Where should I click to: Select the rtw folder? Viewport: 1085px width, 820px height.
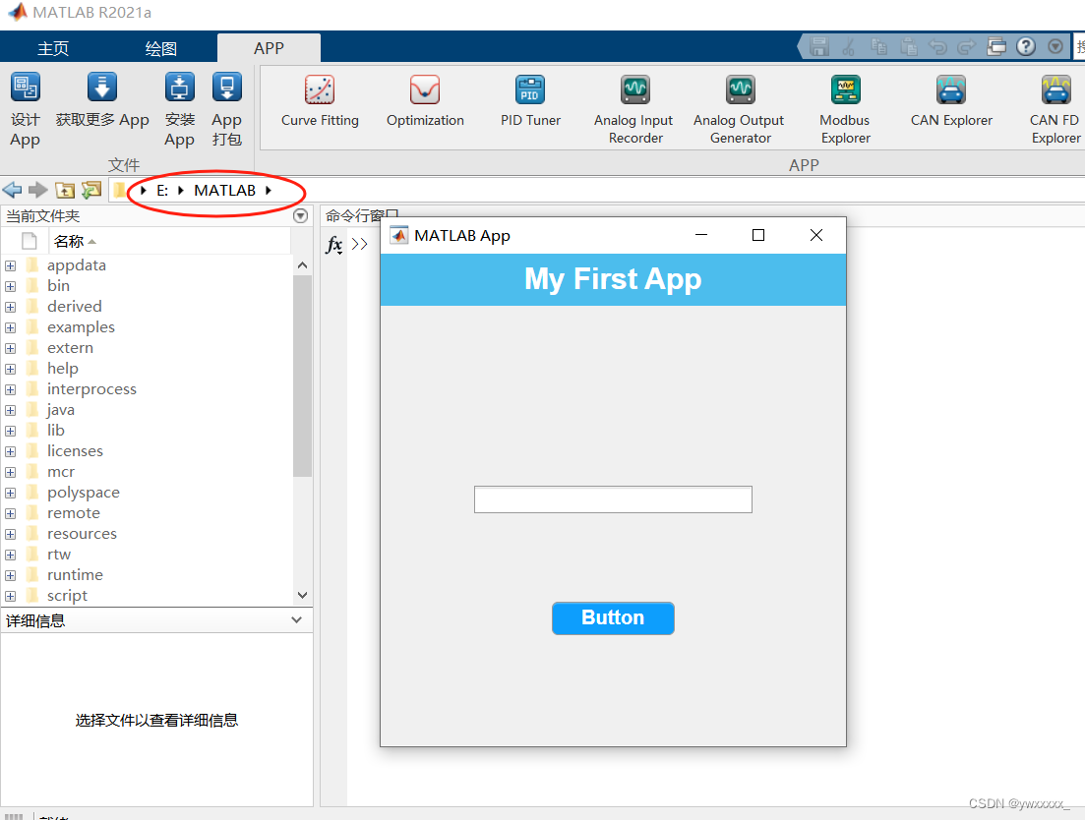59,555
